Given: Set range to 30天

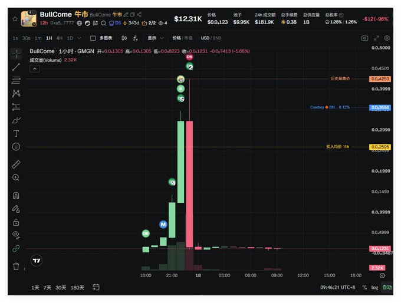Looking at the screenshot, I should pyautogui.click(x=61, y=288).
